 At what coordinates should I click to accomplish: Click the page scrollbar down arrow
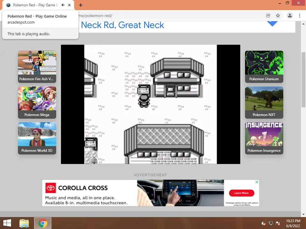click(x=303, y=214)
